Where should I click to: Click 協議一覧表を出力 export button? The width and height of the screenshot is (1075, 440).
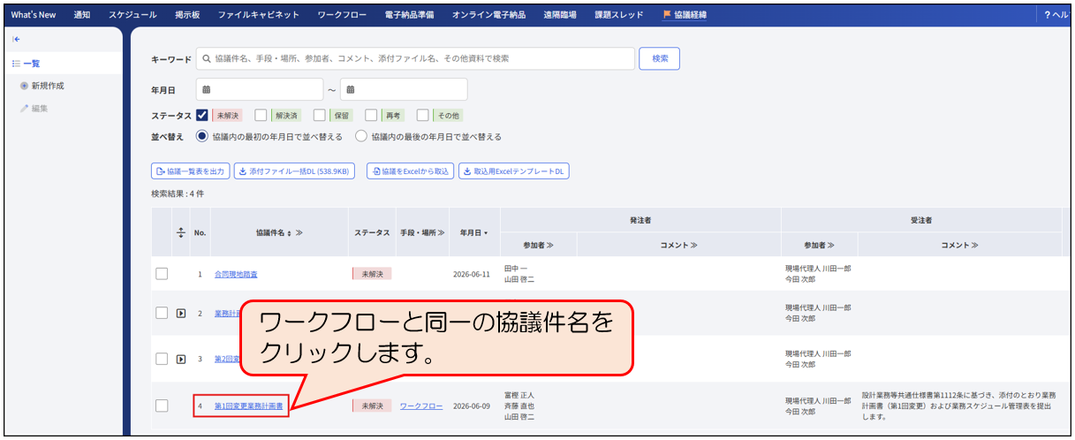pos(191,171)
